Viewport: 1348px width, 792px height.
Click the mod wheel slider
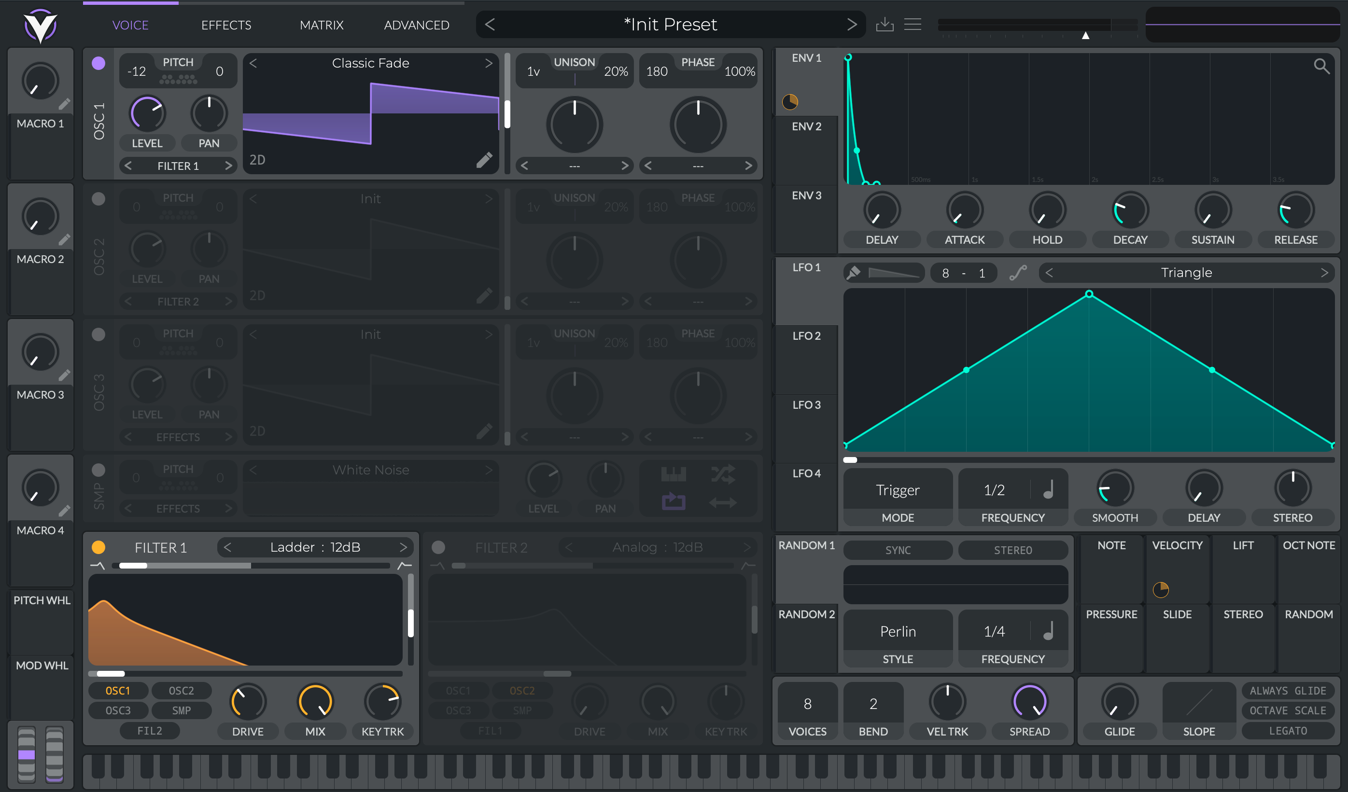click(x=55, y=754)
